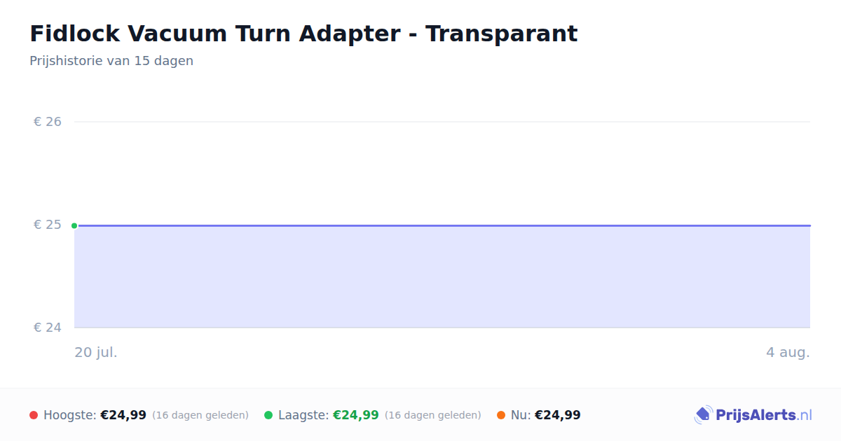Click the orange dot beside Nu
This screenshot has height=441, width=841.
pyautogui.click(x=501, y=415)
